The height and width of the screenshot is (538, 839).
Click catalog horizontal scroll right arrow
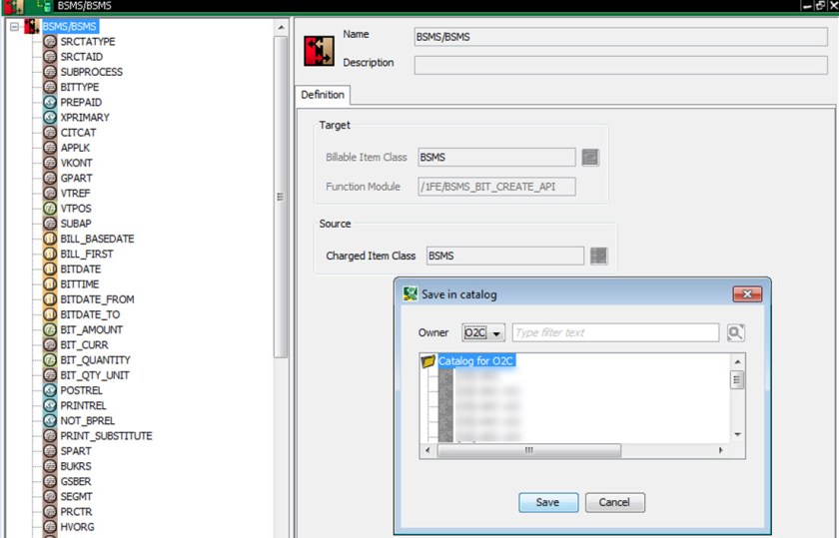tap(721, 450)
